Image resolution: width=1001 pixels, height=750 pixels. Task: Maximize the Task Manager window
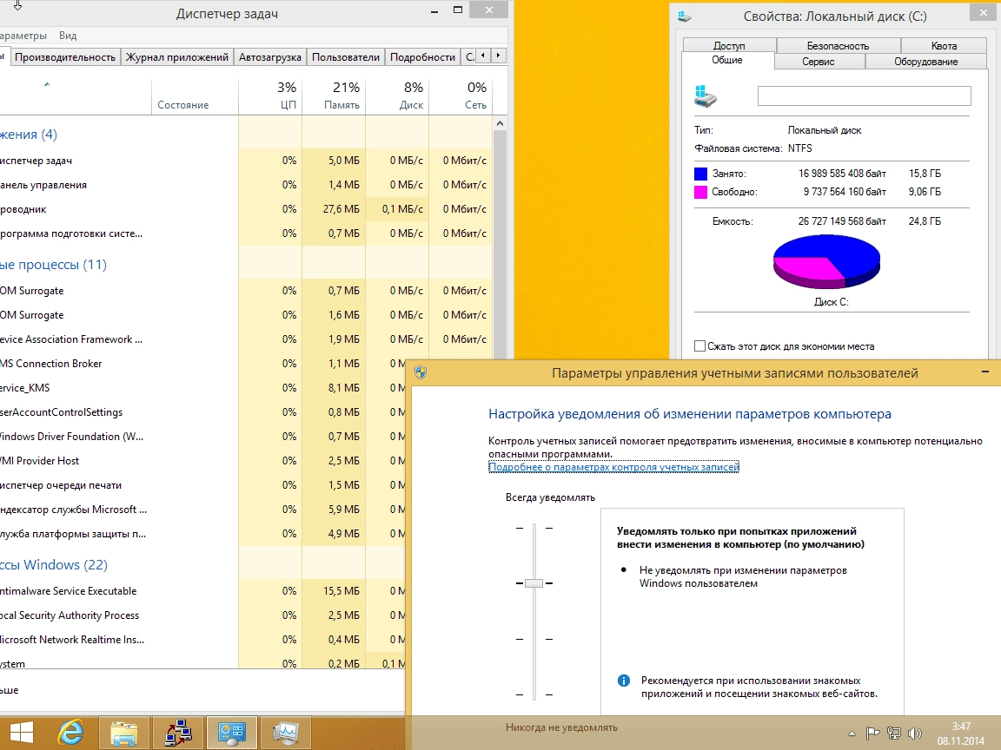coord(458,10)
